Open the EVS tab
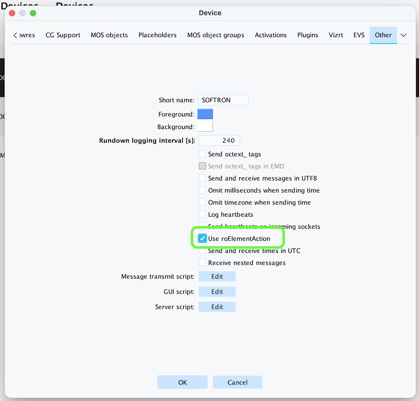 point(359,35)
